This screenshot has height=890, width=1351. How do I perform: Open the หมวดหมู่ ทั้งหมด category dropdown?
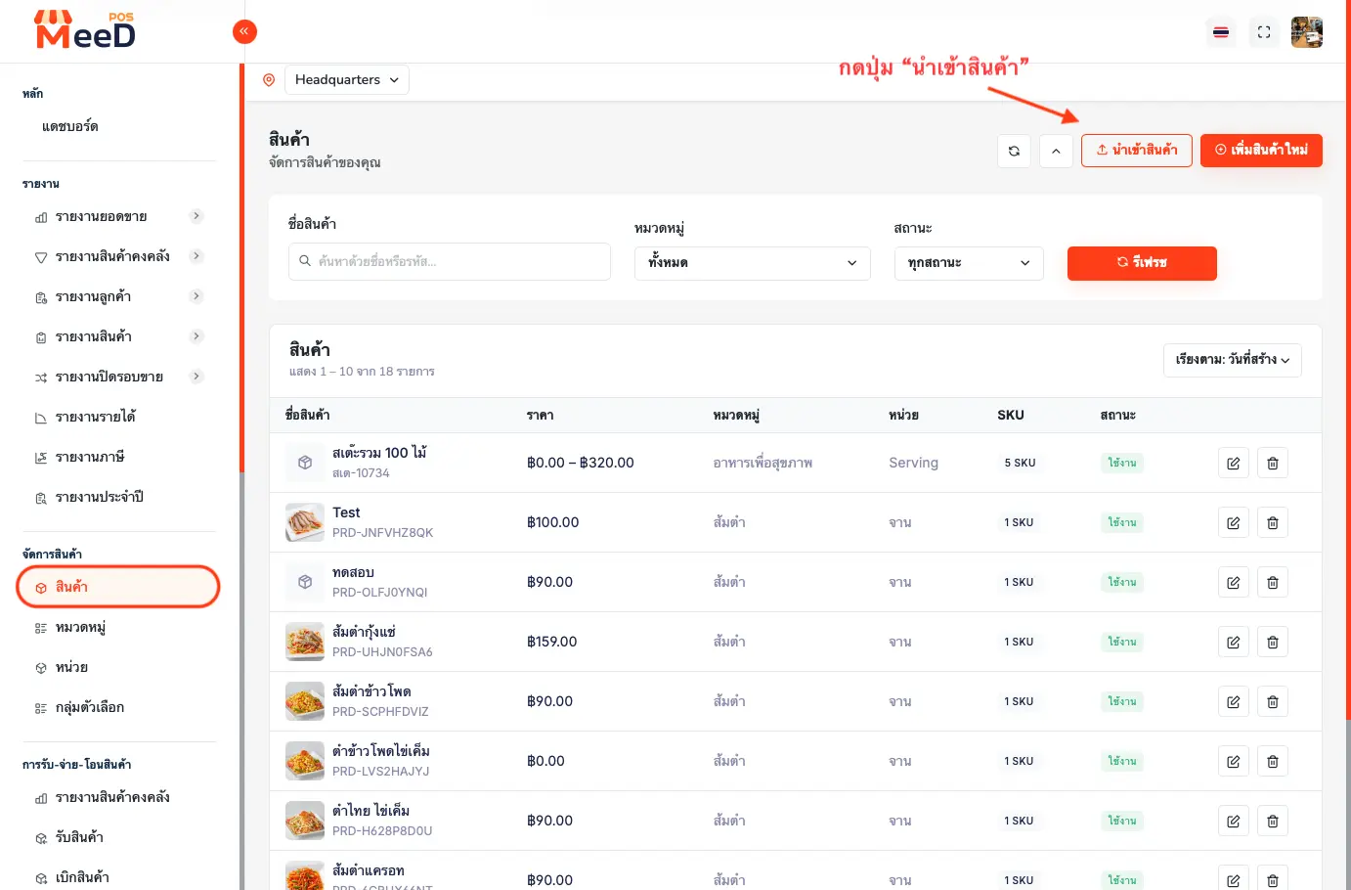pos(753,263)
